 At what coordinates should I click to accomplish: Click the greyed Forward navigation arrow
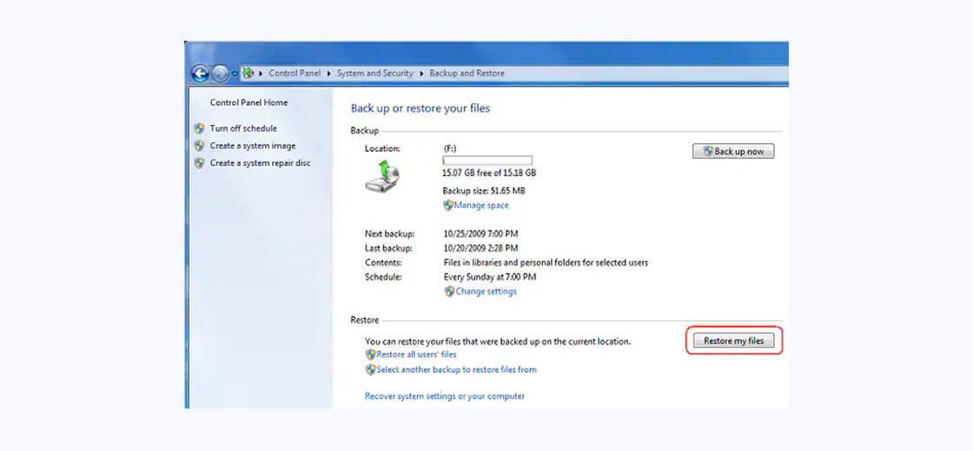pos(221,74)
